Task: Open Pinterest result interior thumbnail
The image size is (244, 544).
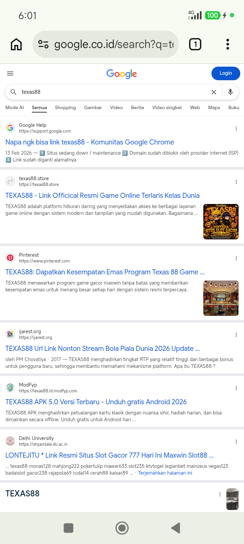Action: [221, 298]
